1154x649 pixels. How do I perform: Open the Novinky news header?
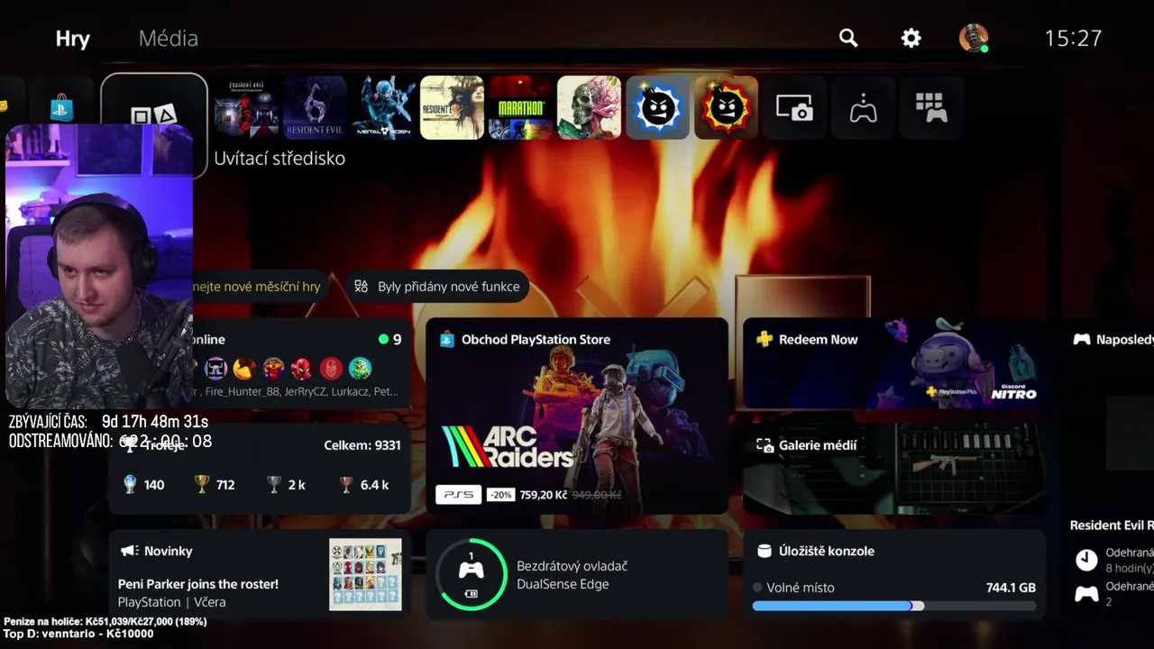(157, 551)
